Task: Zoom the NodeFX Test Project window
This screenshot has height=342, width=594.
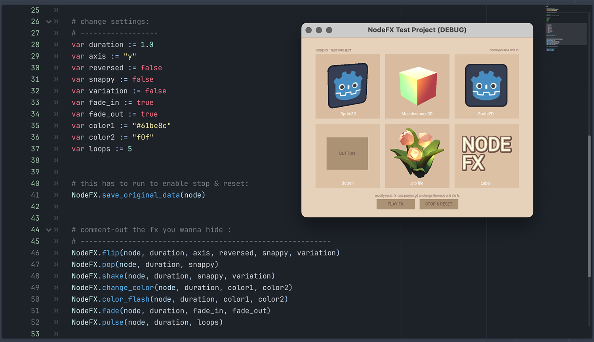Action: coord(329,30)
